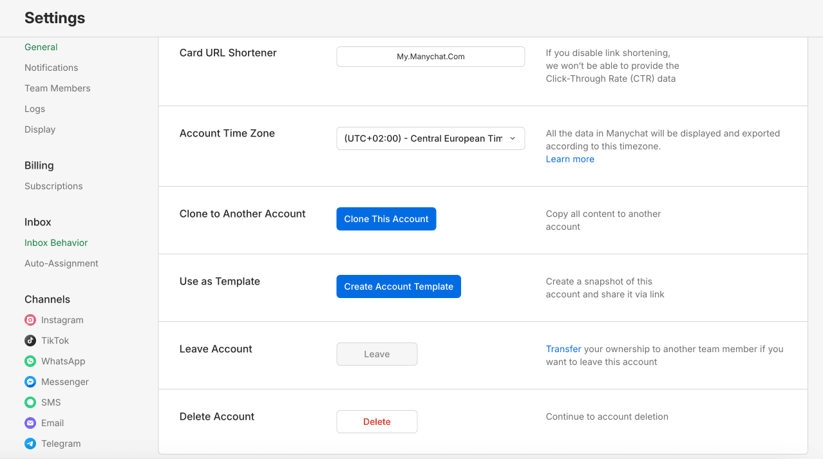
Task: Click 'Continue to account deletion' text
Action: click(607, 417)
